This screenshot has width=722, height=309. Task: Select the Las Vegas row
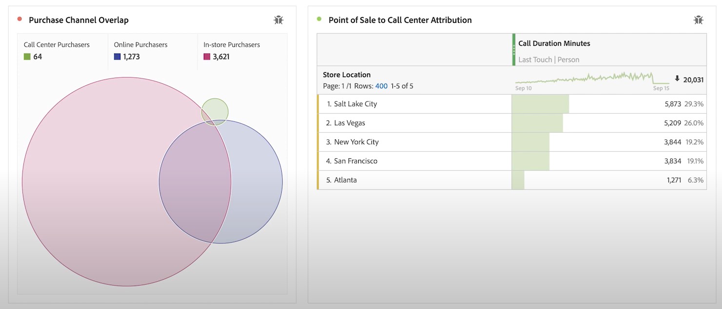pos(349,123)
